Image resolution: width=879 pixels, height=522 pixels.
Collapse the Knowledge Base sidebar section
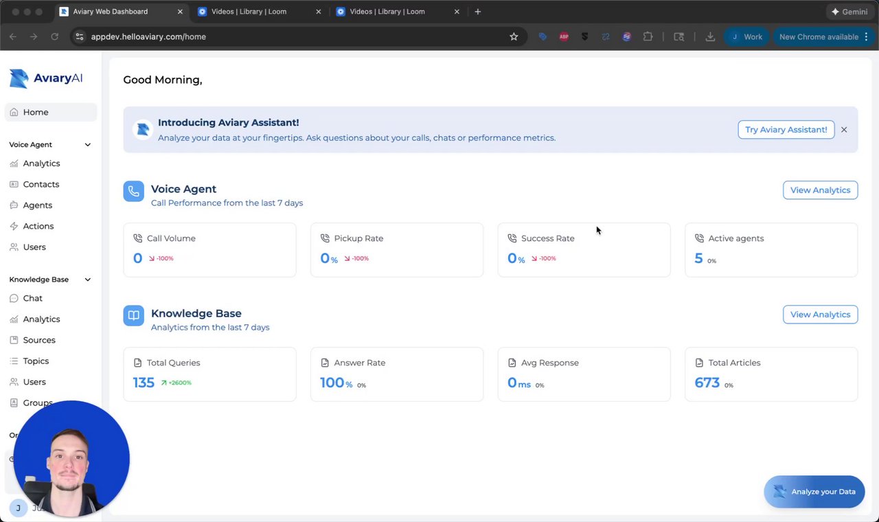pos(87,280)
